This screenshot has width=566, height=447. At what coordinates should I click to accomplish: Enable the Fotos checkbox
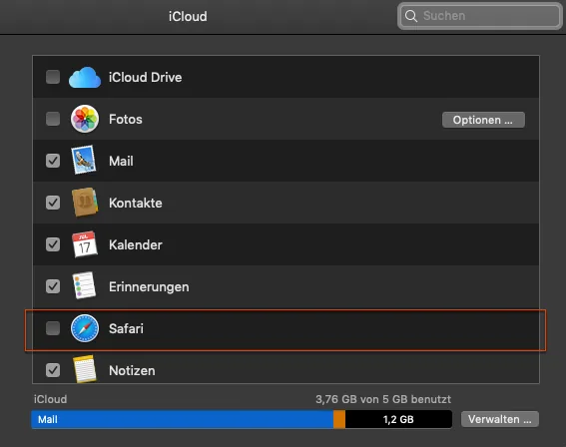tap(53, 119)
